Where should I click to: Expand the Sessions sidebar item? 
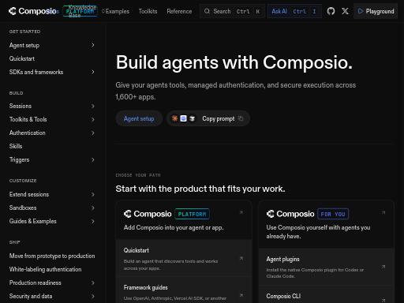[92, 106]
